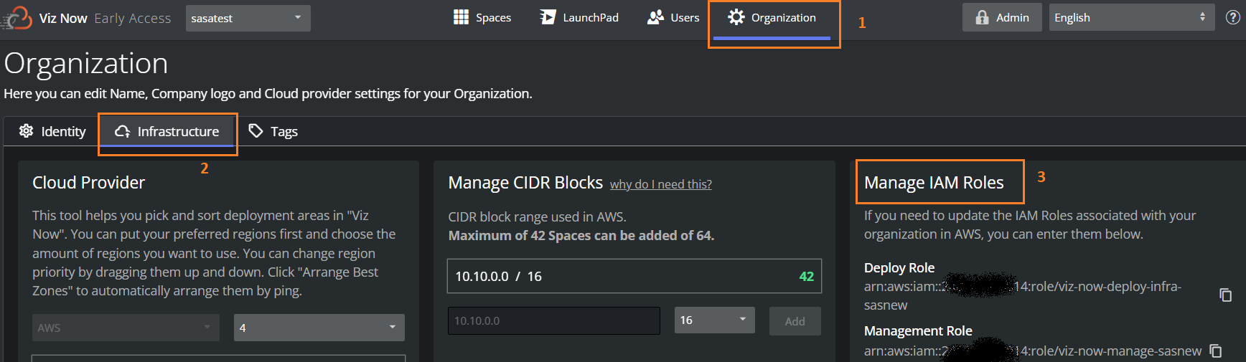This screenshot has width=1246, height=362.
Task: Open the AWS cloud provider dropdown
Action: (x=126, y=328)
